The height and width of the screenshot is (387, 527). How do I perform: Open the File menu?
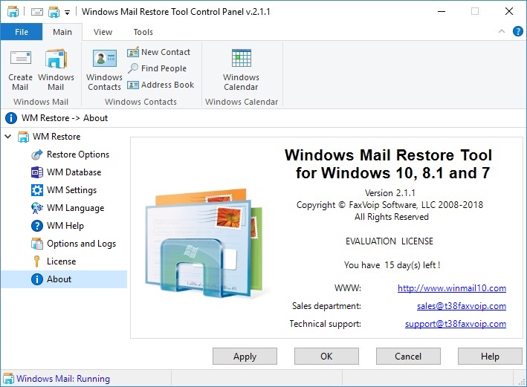point(22,32)
